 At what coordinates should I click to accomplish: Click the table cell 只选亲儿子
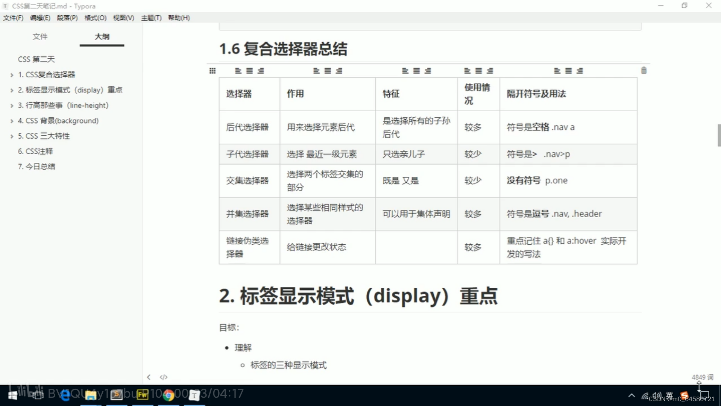click(416, 154)
